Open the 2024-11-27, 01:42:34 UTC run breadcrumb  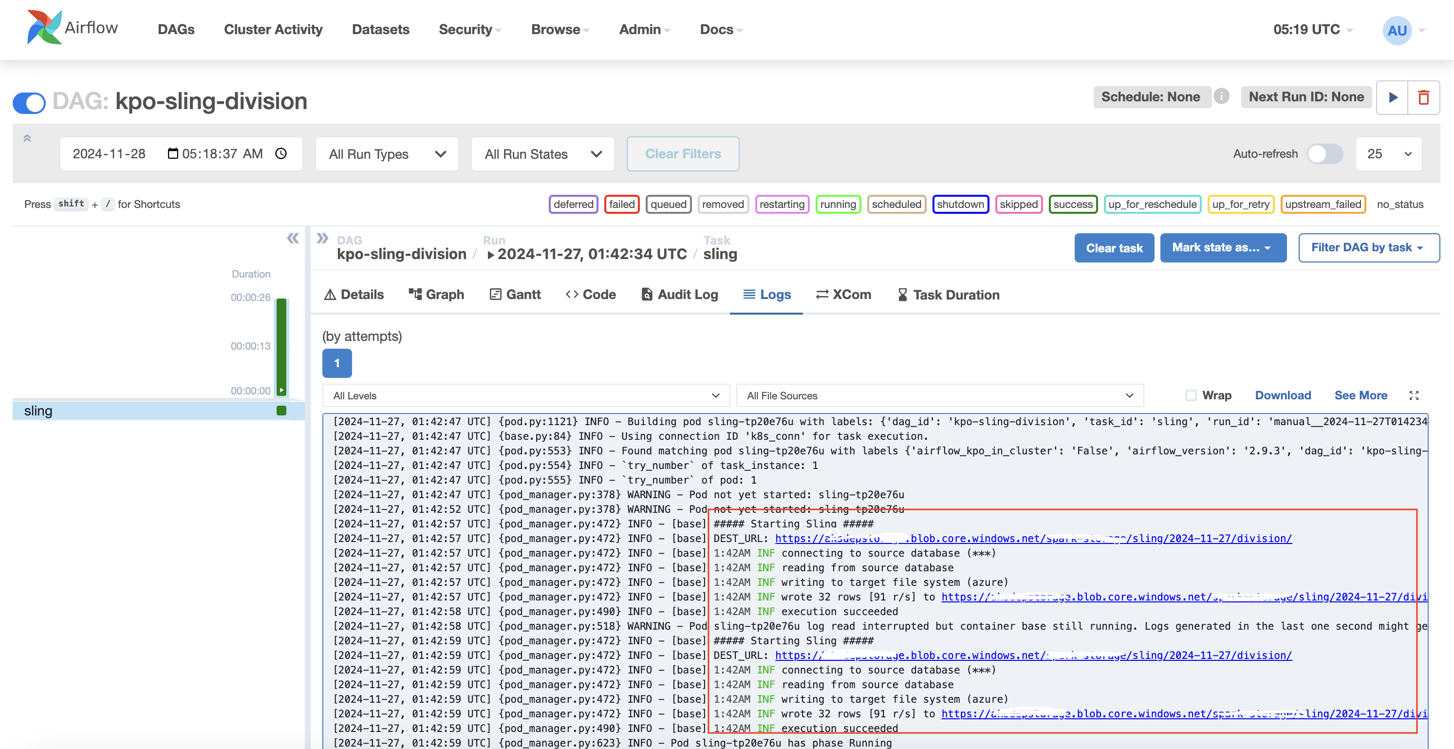(586, 254)
